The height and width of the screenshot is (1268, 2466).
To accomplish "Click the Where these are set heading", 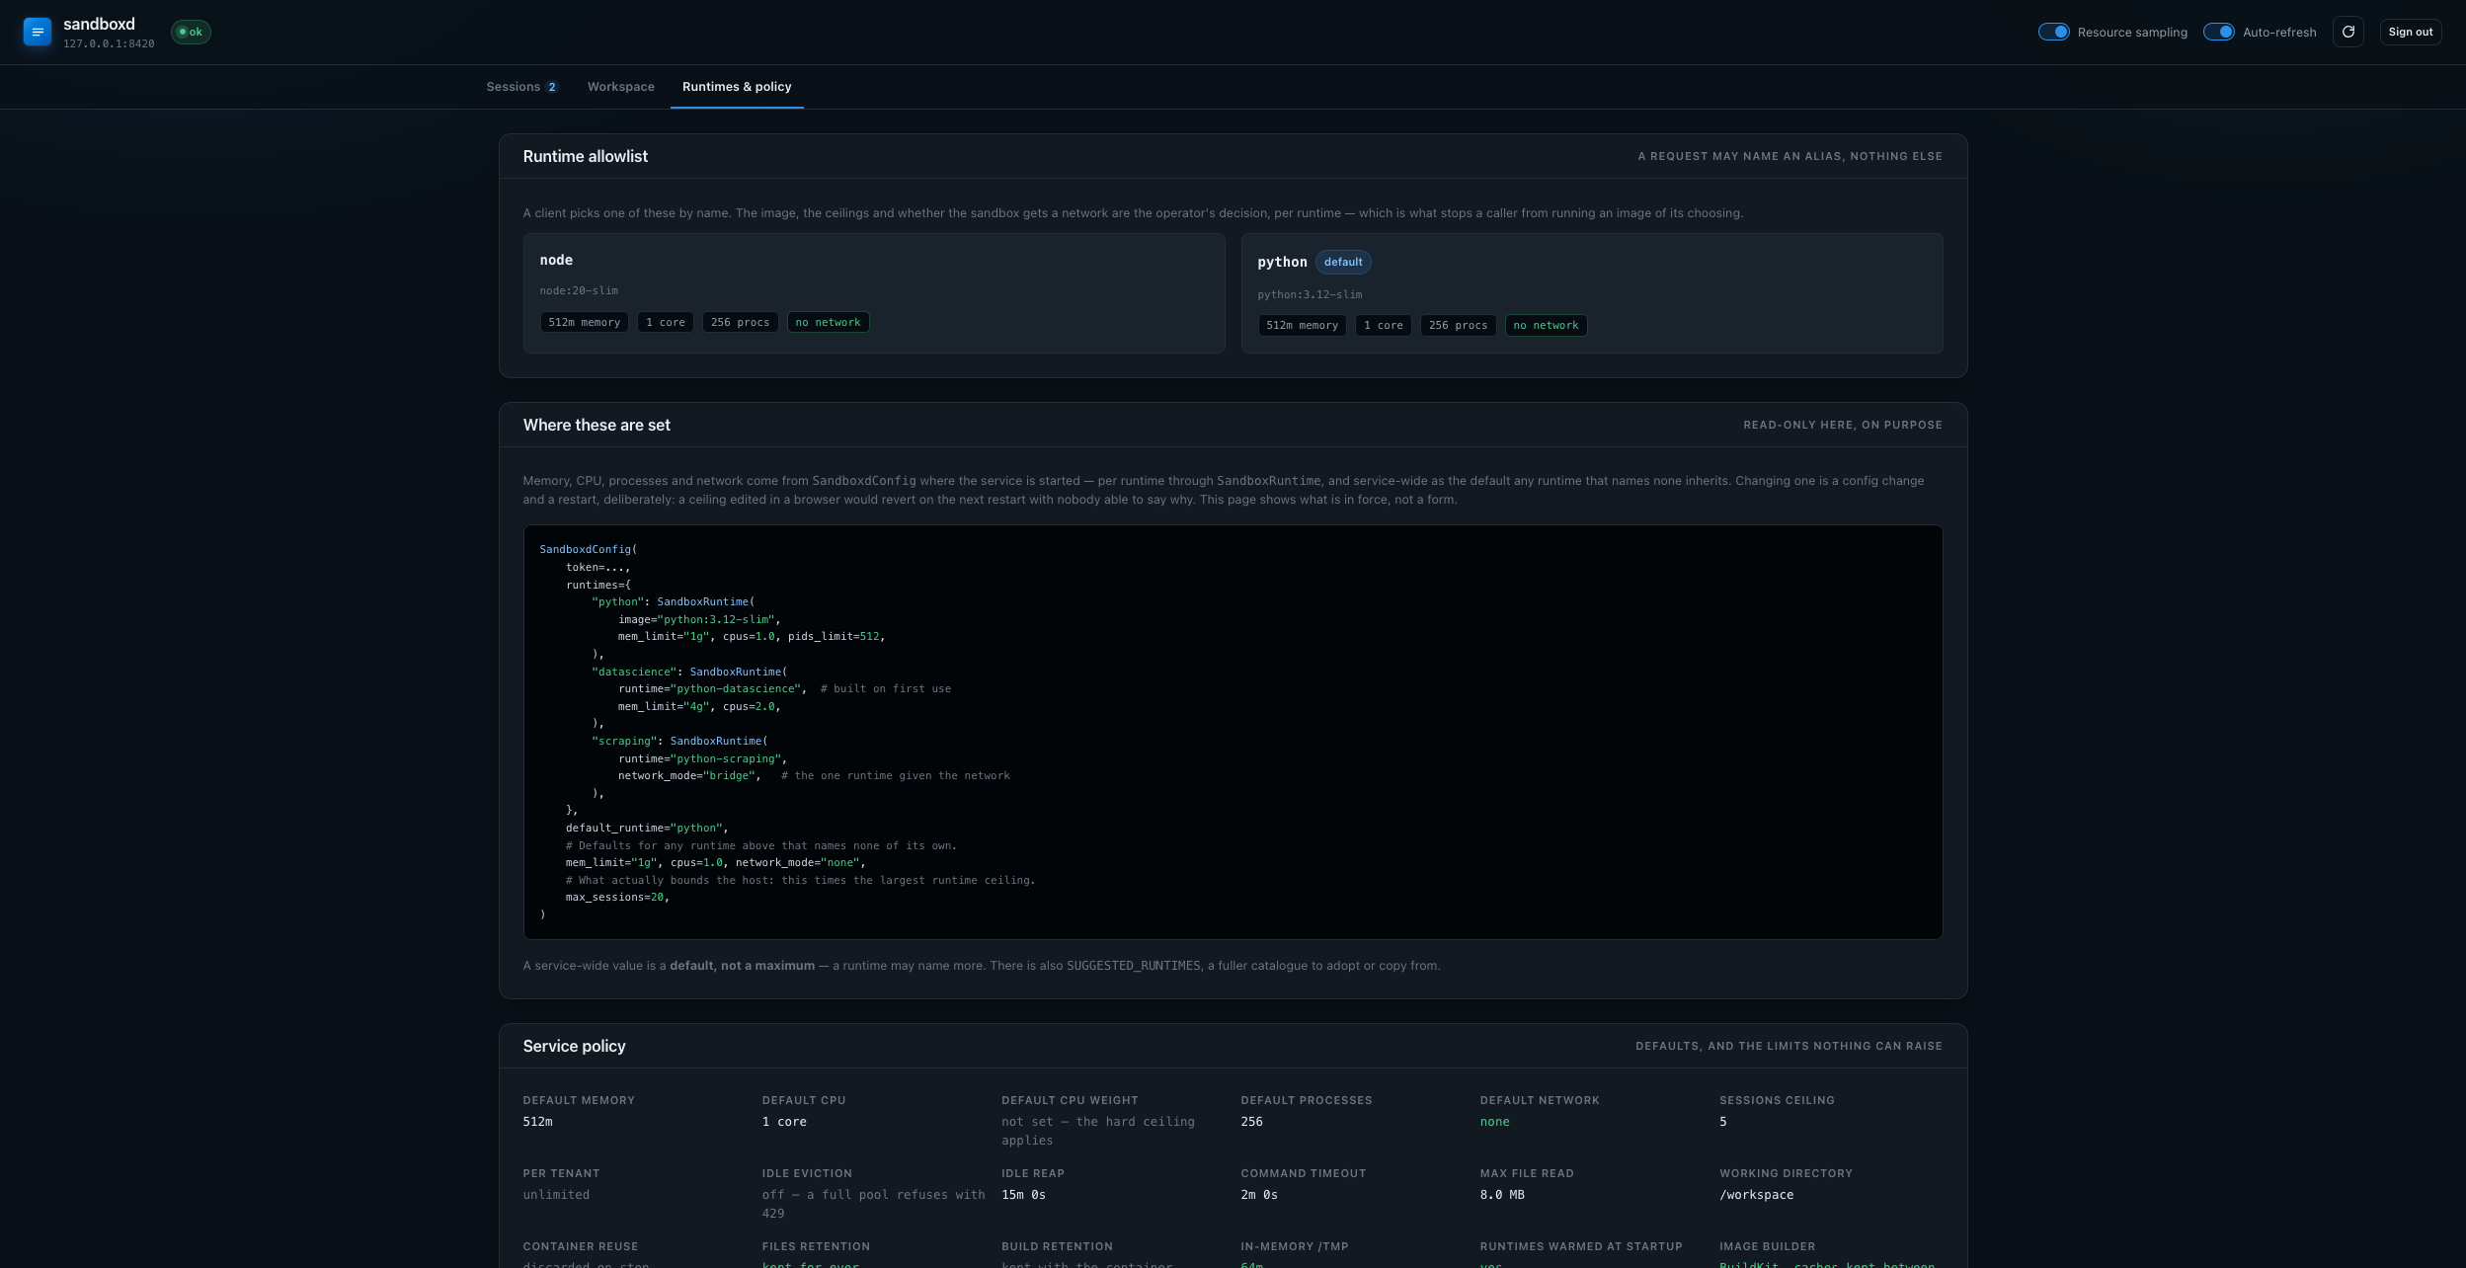I will (597, 425).
